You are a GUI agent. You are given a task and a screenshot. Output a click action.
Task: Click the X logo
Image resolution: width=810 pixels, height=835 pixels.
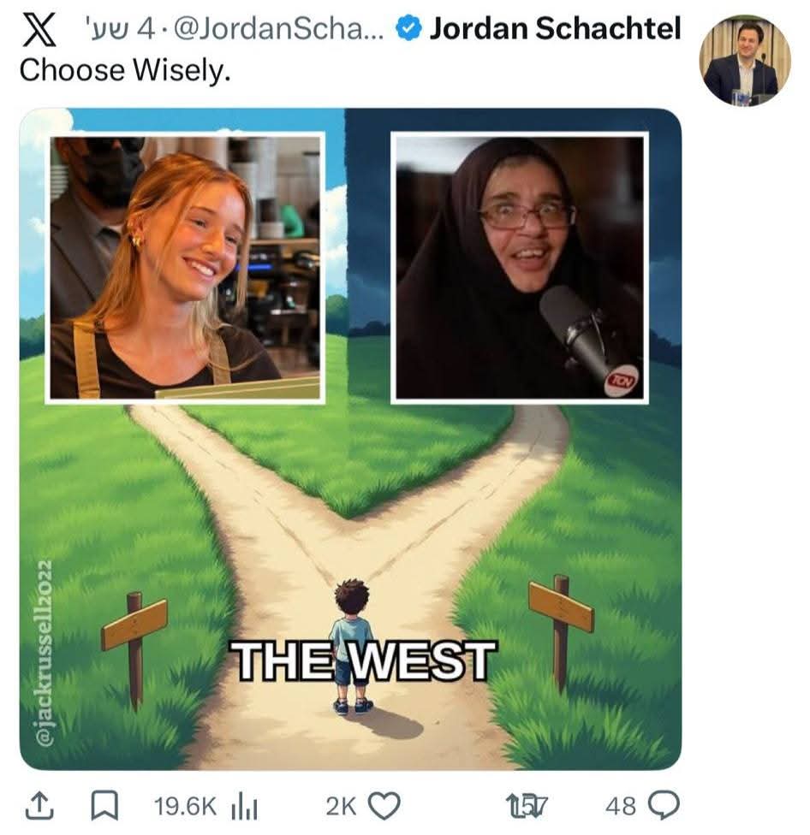pyautogui.click(x=39, y=29)
